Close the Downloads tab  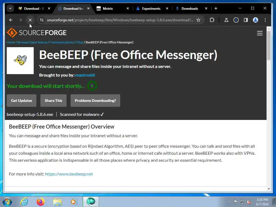pyautogui.click(x=206, y=8)
